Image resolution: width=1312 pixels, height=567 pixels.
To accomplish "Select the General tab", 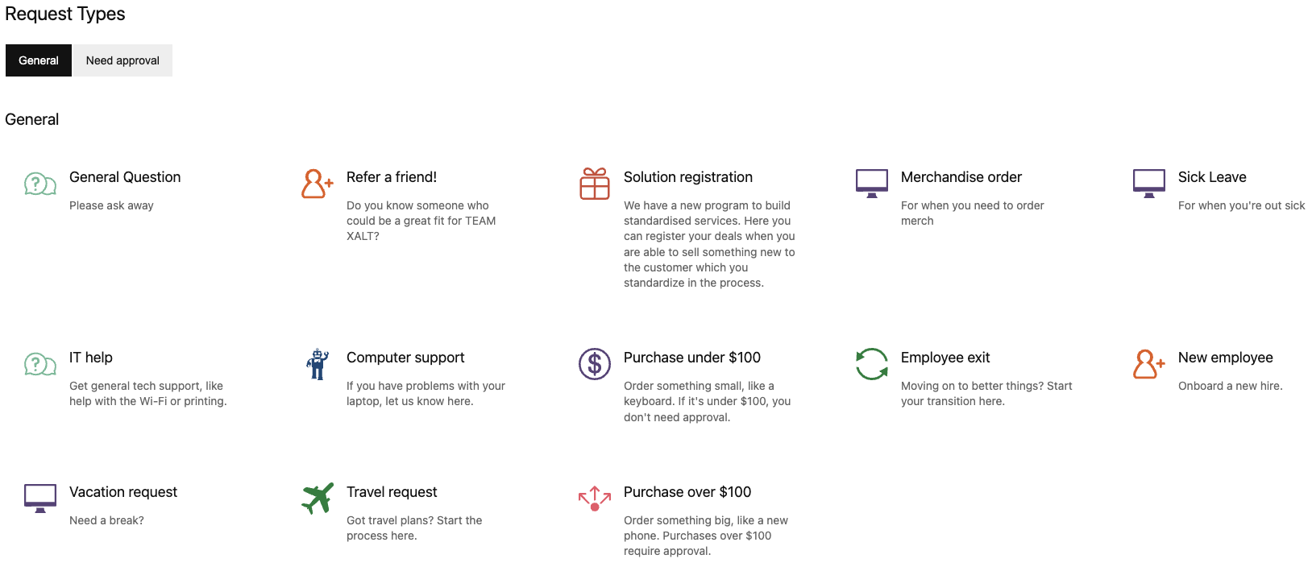I will click(39, 60).
